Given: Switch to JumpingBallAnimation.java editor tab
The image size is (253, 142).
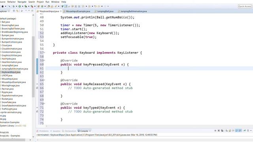Looking at the screenshot, I should pyautogui.click(x=132, y=11).
